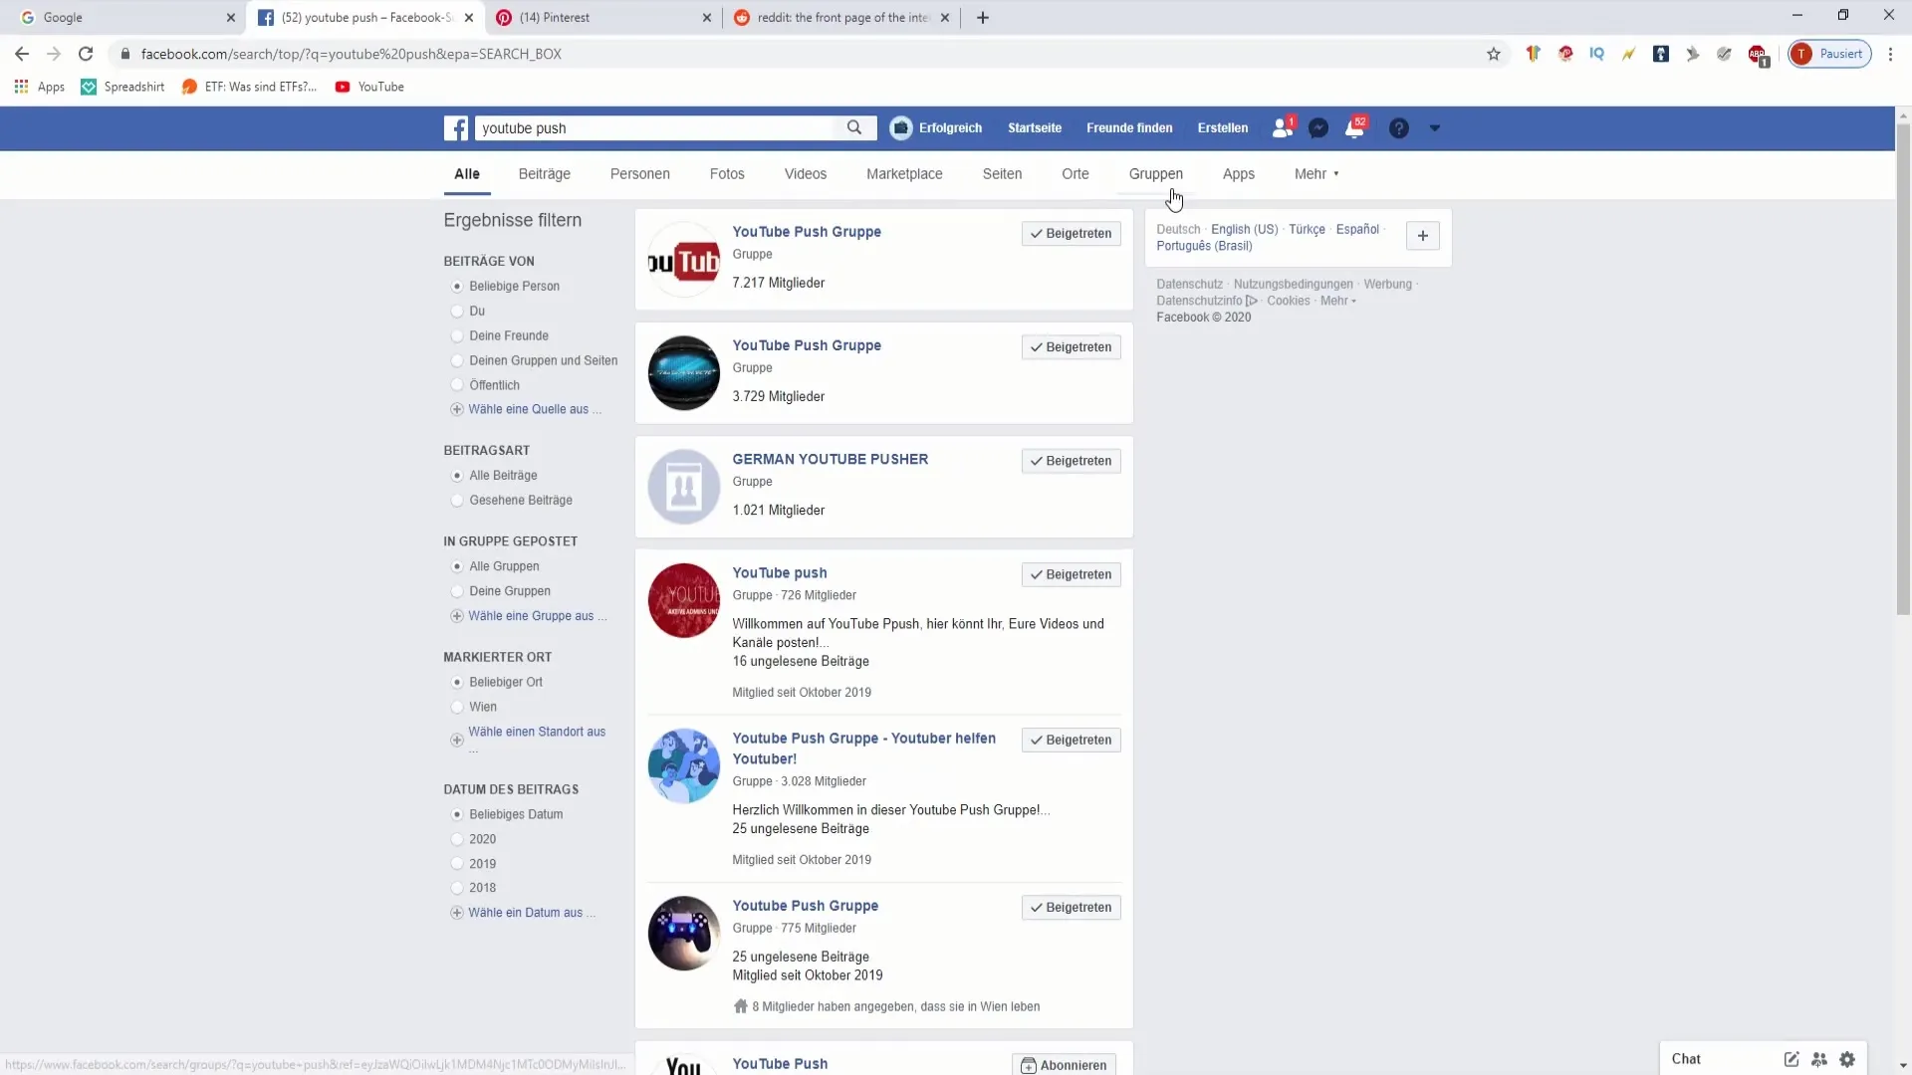Select Öffentlich radio option
The height and width of the screenshot is (1075, 1912).
click(457, 385)
